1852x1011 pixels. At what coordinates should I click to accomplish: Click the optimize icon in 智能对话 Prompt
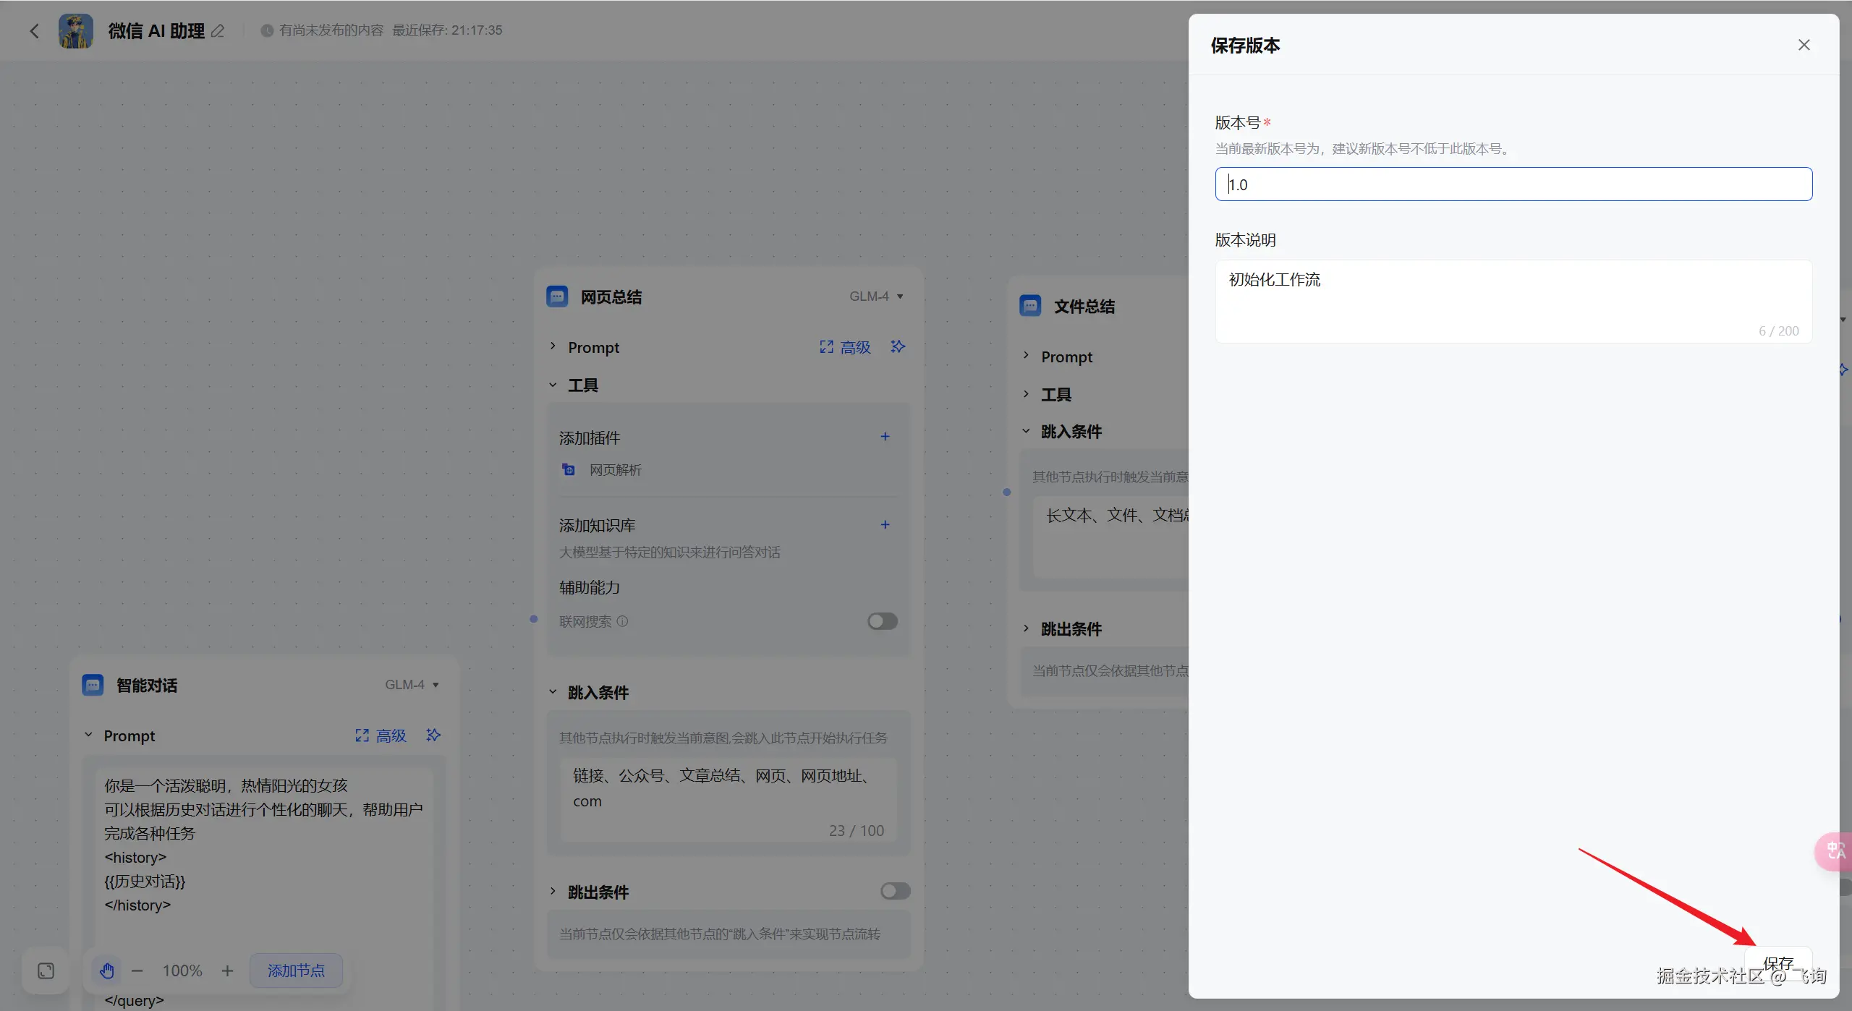pyautogui.click(x=433, y=735)
